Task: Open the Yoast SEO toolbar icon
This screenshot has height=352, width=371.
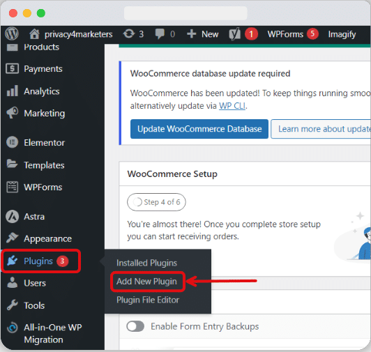Action: click(235, 34)
